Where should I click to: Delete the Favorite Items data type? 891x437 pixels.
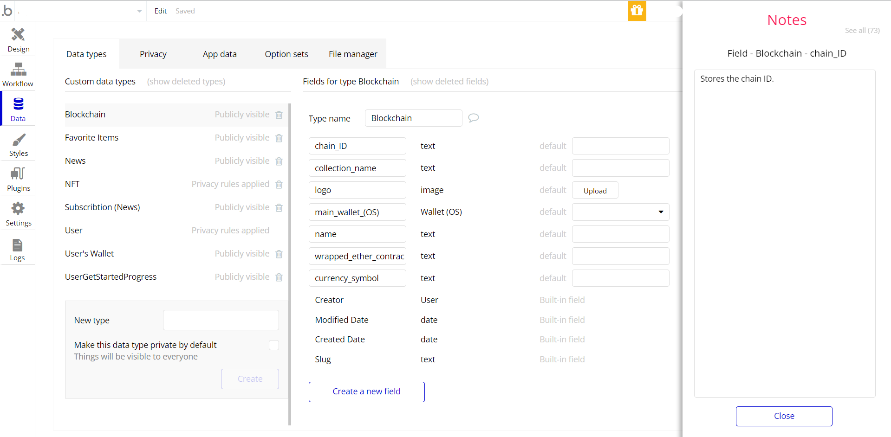tap(279, 138)
